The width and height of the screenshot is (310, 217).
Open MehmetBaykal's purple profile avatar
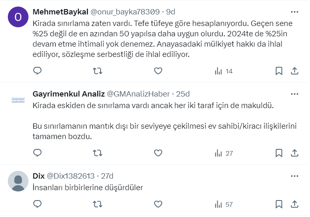(x=18, y=17)
